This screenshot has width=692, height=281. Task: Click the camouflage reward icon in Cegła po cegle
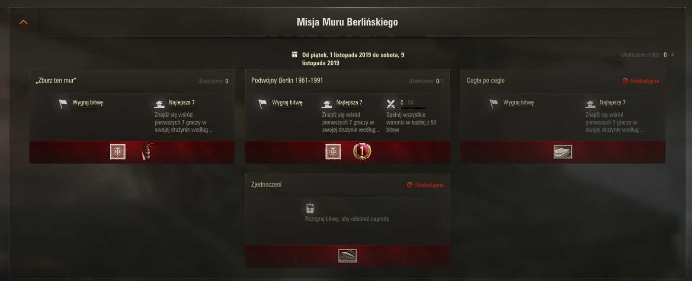(x=563, y=152)
